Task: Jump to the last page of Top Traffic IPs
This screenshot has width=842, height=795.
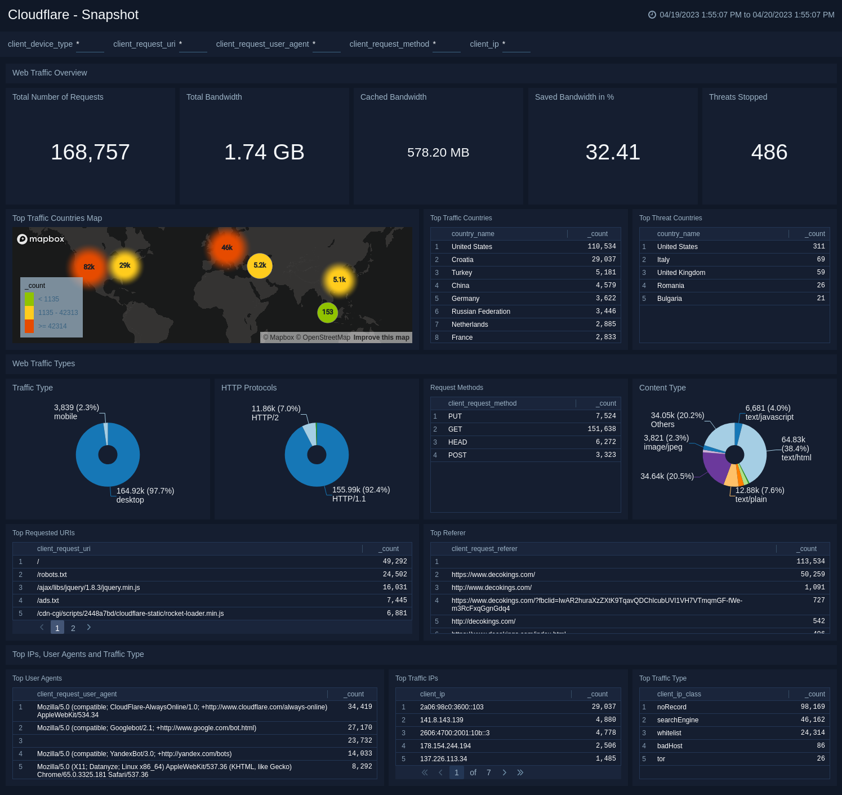Action: tap(520, 772)
